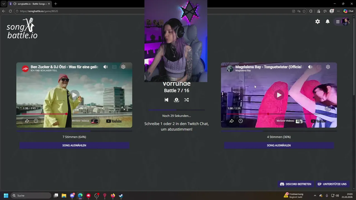Screen dimensions: 356x200
Task: Open Steam from the taskbar
Action: coord(121,196)
